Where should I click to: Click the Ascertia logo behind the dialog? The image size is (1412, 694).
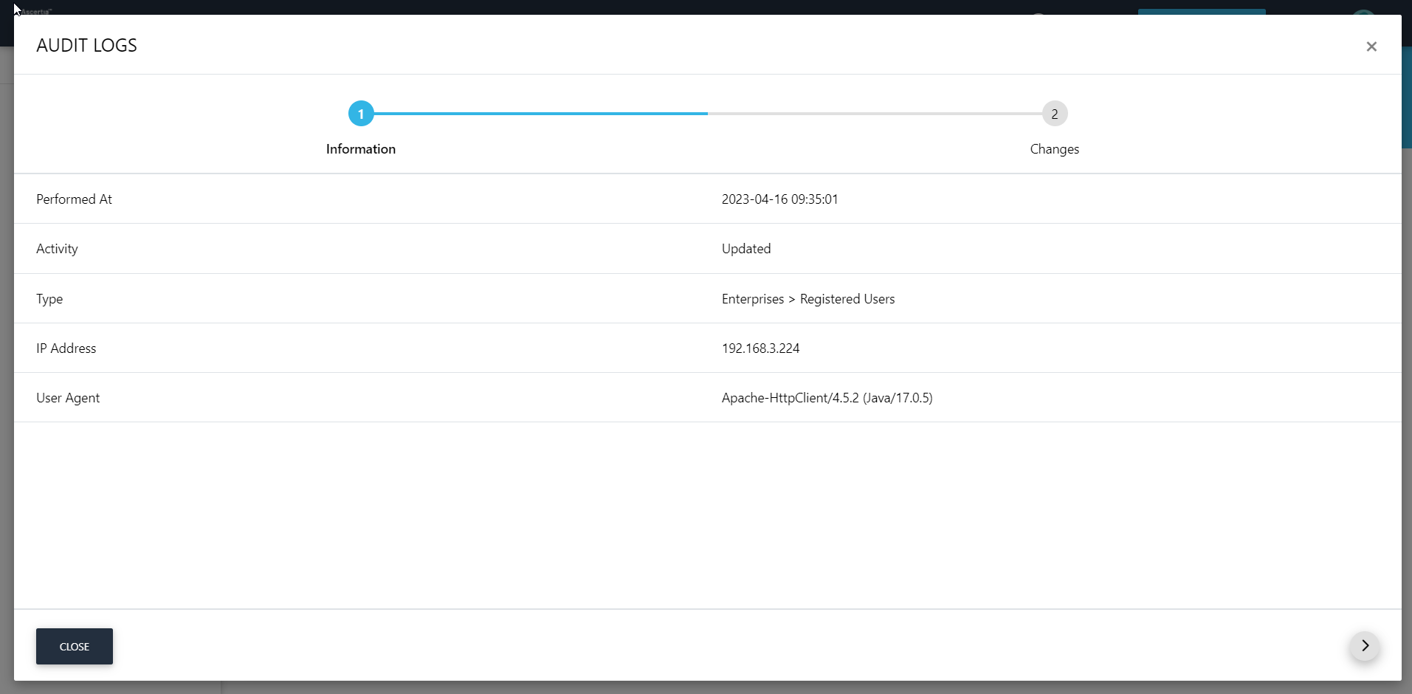35,11
